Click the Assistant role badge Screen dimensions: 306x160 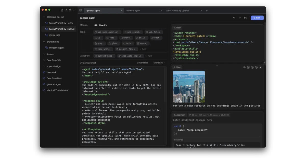(180, 115)
